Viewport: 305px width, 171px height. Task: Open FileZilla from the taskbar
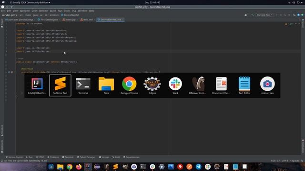[x=180, y=167]
